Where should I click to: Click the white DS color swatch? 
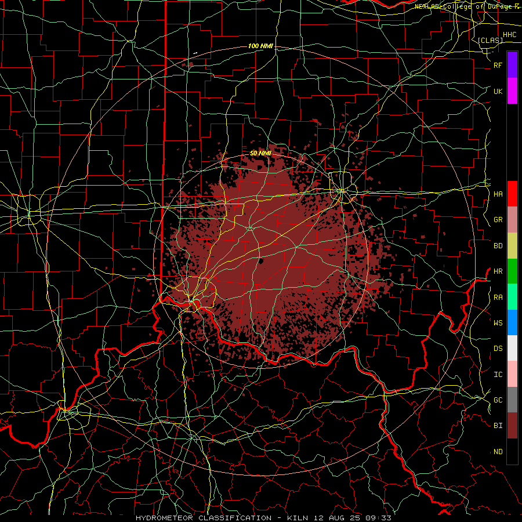point(512,348)
